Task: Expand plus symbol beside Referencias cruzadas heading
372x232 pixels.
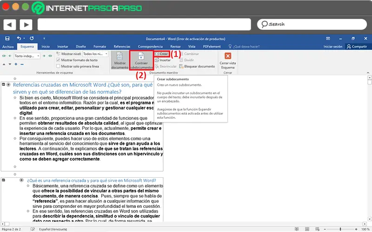Action: [8, 84]
